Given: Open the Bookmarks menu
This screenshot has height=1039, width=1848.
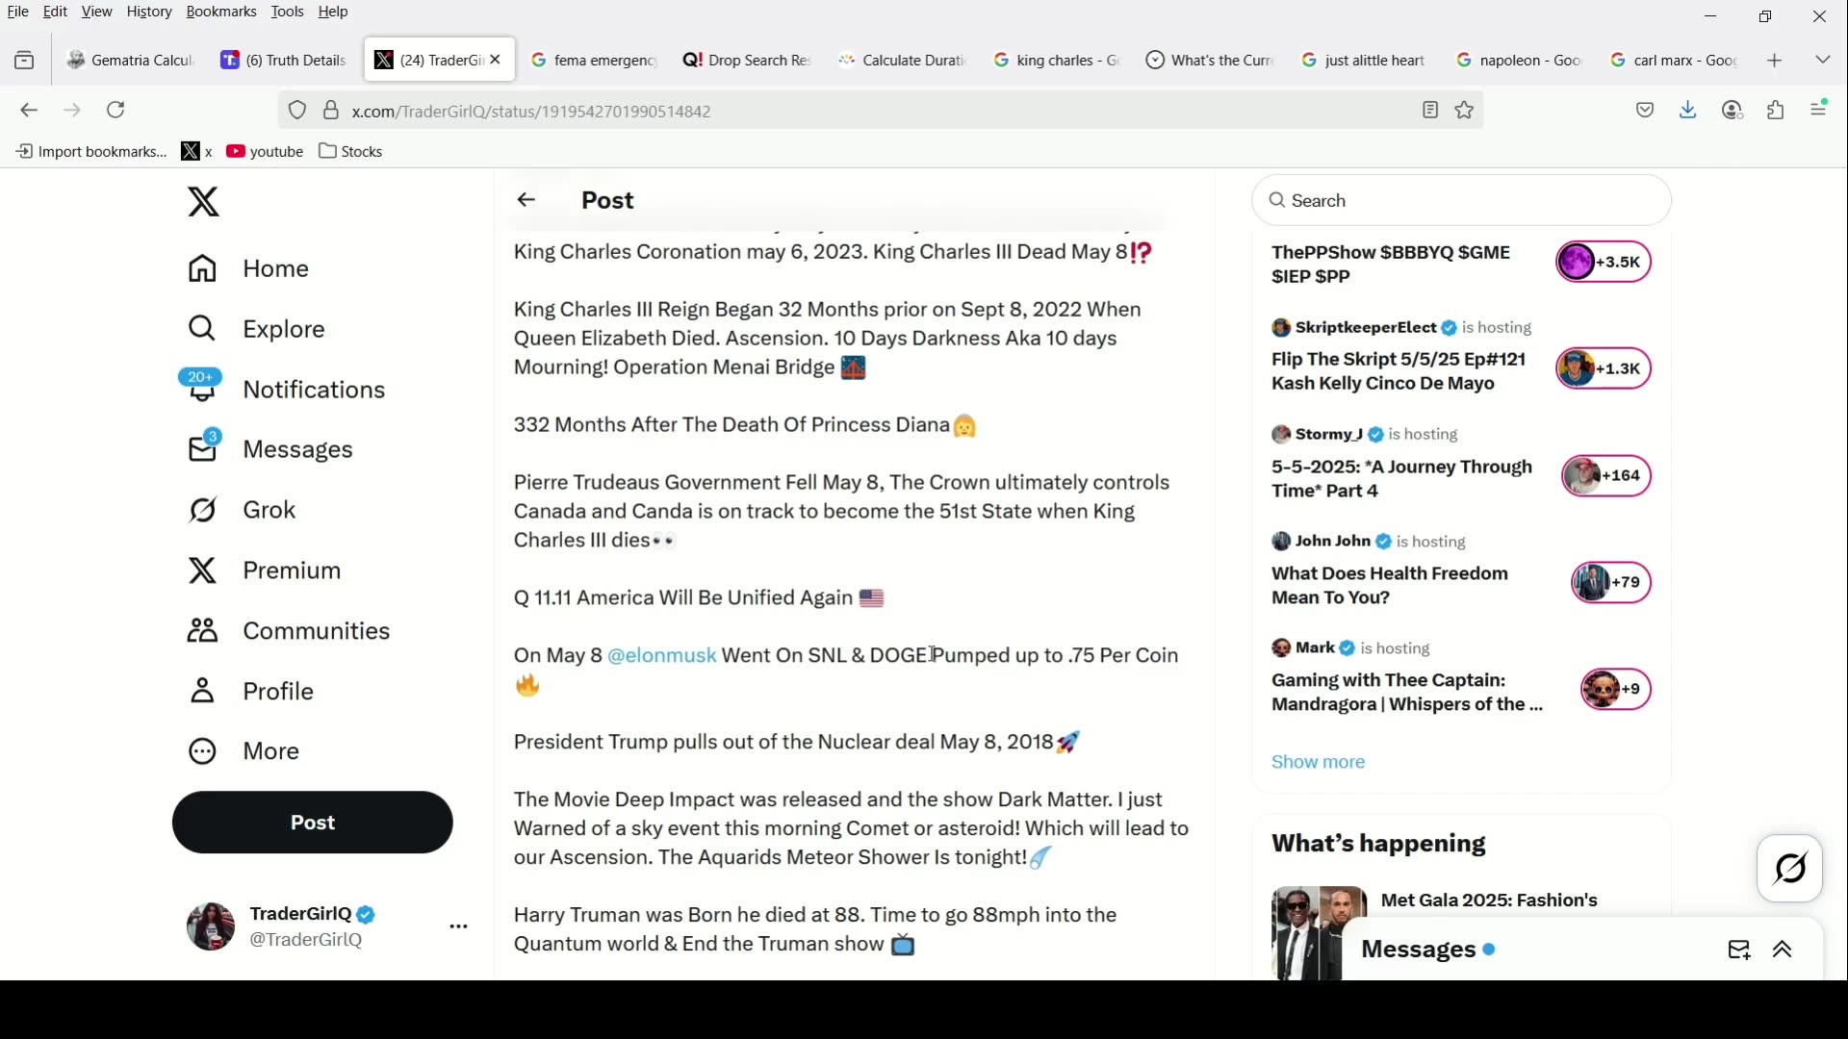Looking at the screenshot, I should pos(221,13).
